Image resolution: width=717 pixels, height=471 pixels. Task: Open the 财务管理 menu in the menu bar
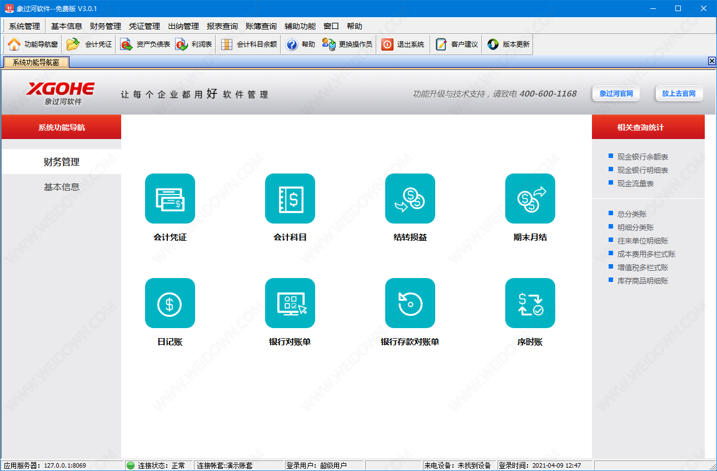(106, 26)
